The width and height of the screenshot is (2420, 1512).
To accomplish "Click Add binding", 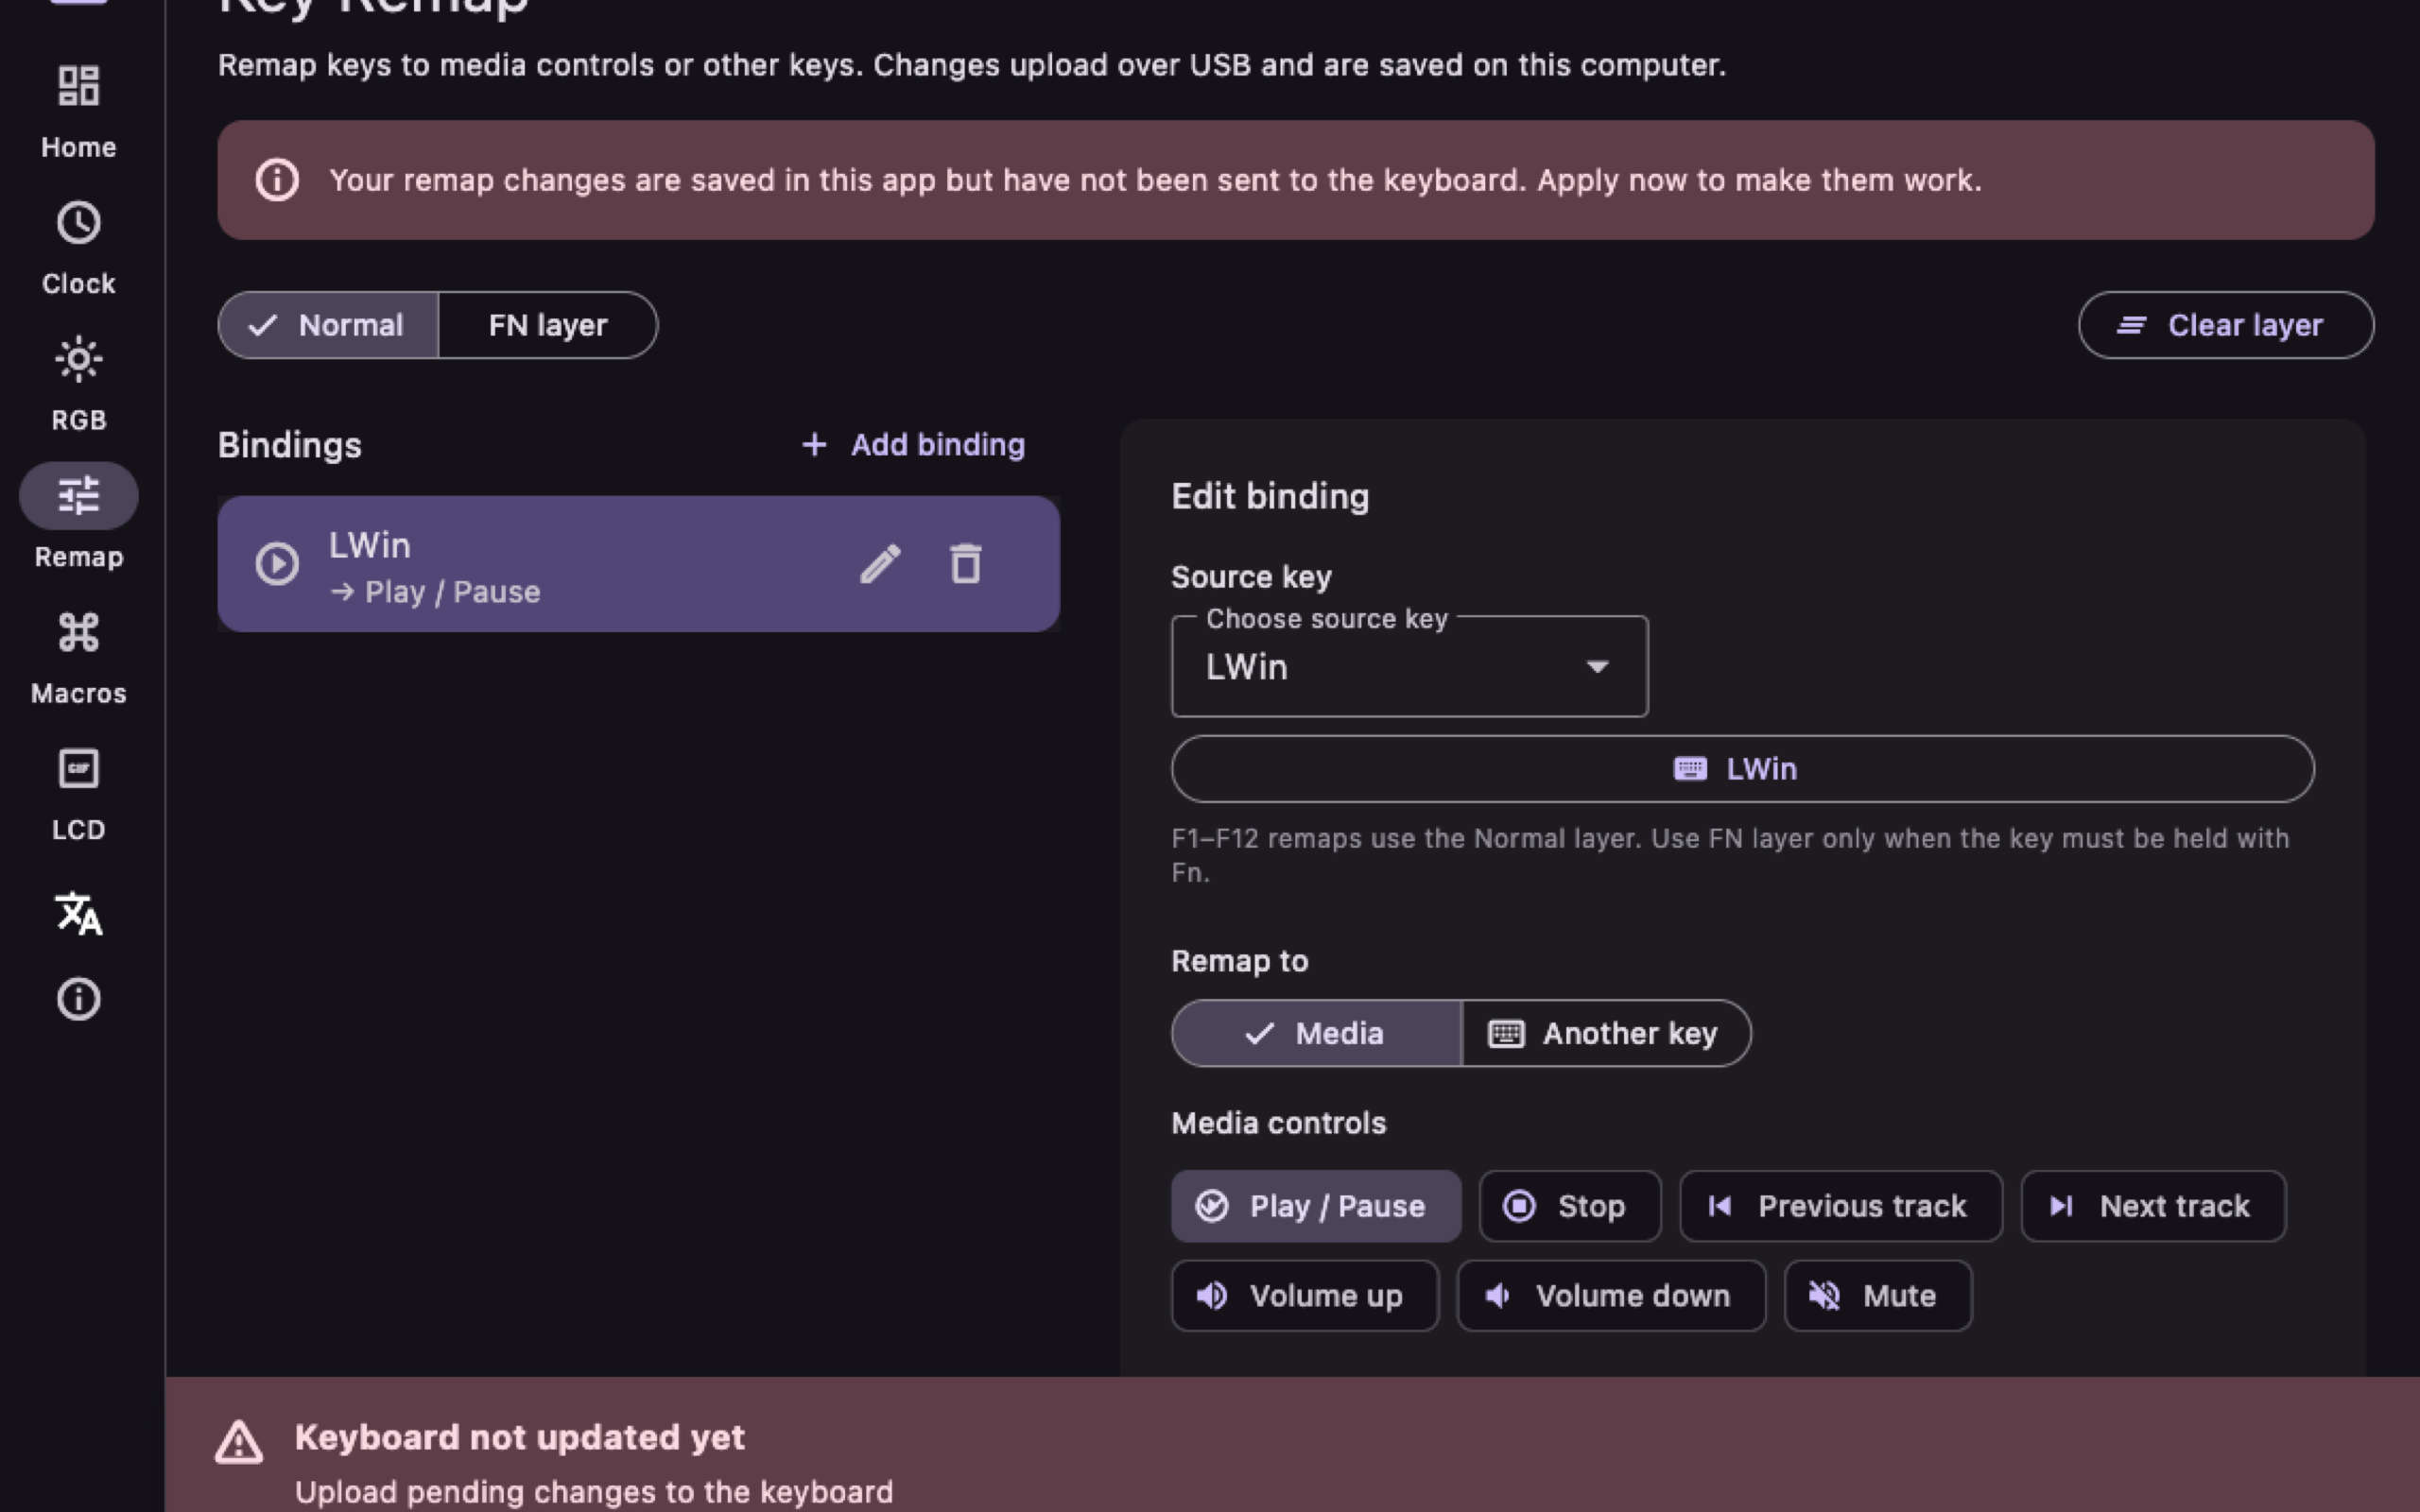I will [914, 445].
